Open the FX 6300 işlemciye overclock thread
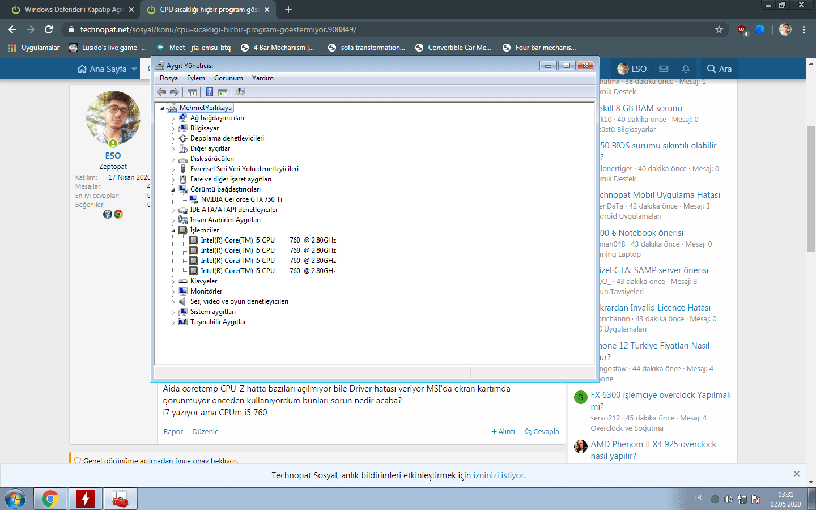The width and height of the screenshot is (816, 510). 661,401
